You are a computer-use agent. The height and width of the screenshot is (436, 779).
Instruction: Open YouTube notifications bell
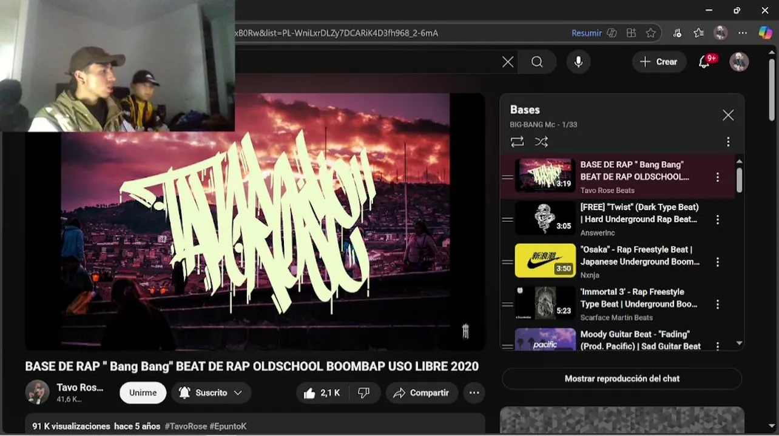704,62
